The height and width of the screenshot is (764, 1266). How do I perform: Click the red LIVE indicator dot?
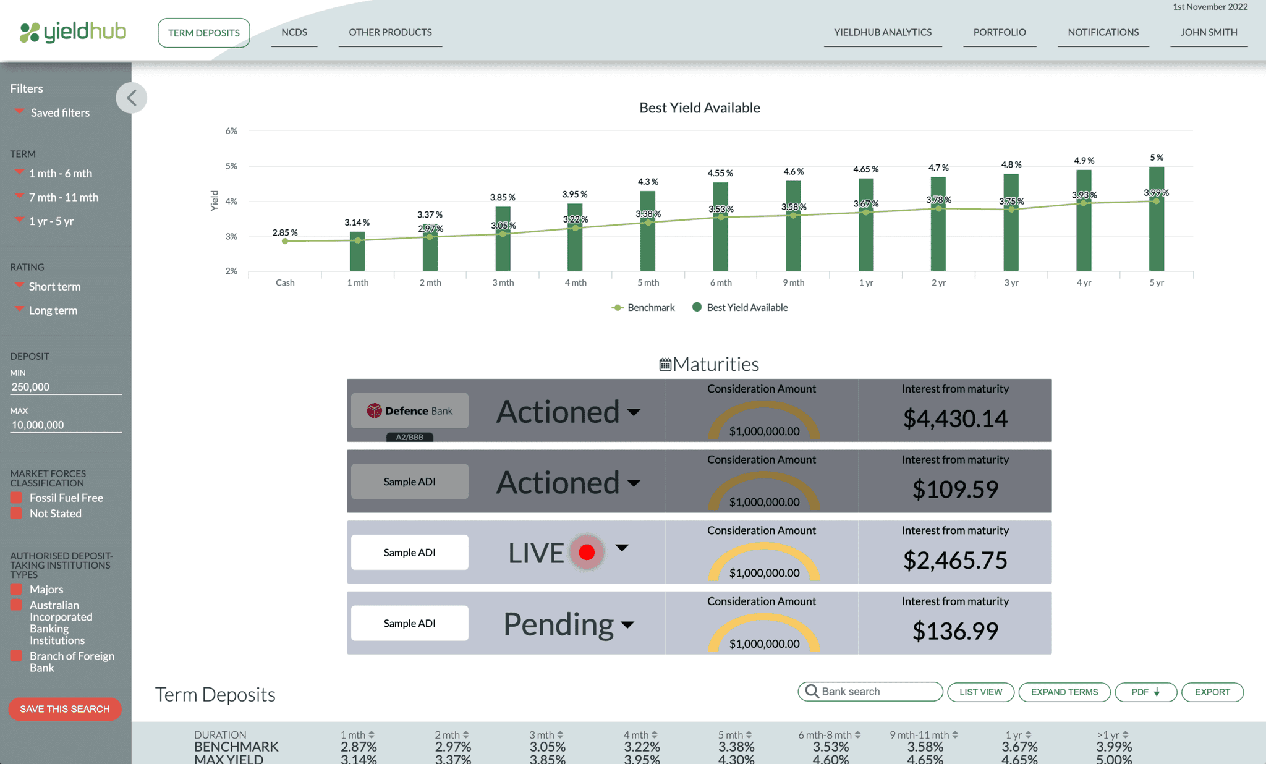click(x=586, y=552)
